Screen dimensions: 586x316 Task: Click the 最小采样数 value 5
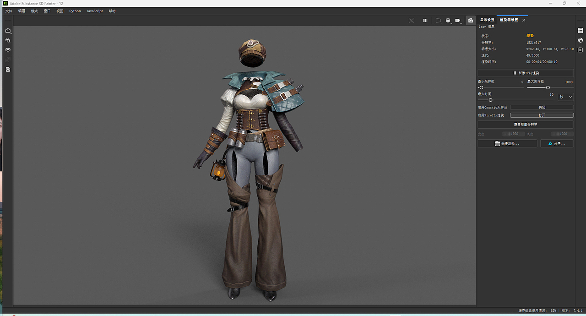pyautogui.click(x=522, y=82)
